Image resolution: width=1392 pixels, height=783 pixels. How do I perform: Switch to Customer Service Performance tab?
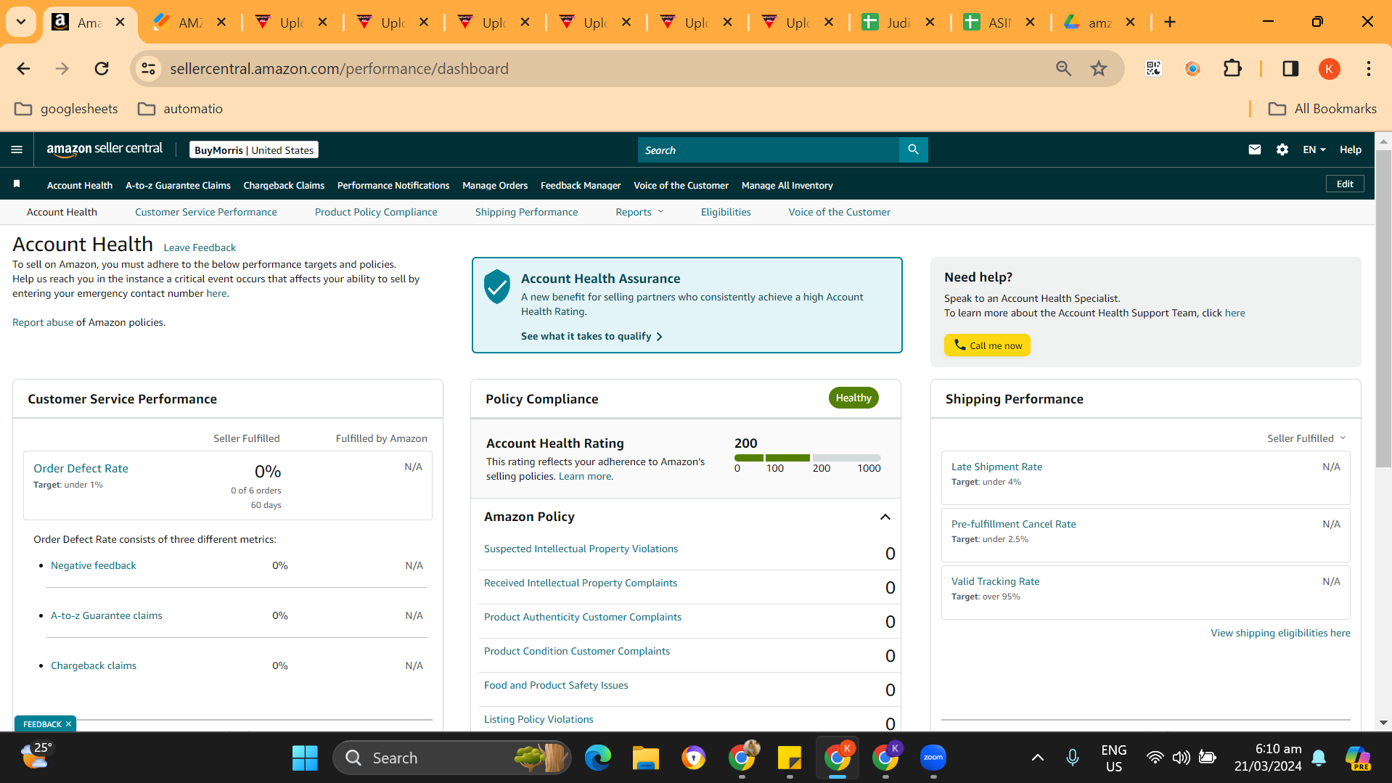point(205,212)
